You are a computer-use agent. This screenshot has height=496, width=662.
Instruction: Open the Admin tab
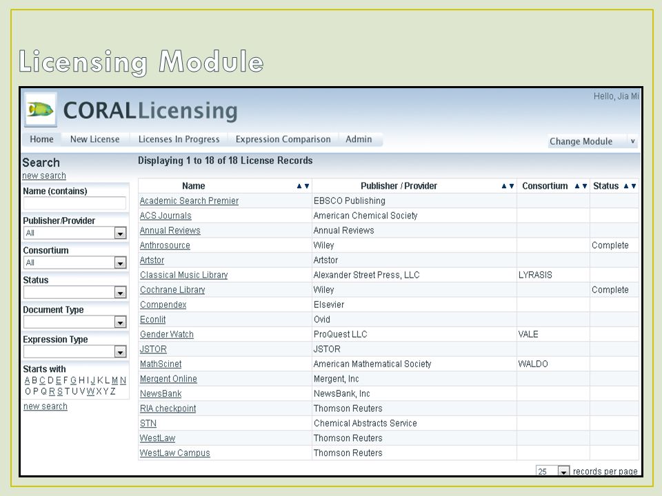pos(359,139)
